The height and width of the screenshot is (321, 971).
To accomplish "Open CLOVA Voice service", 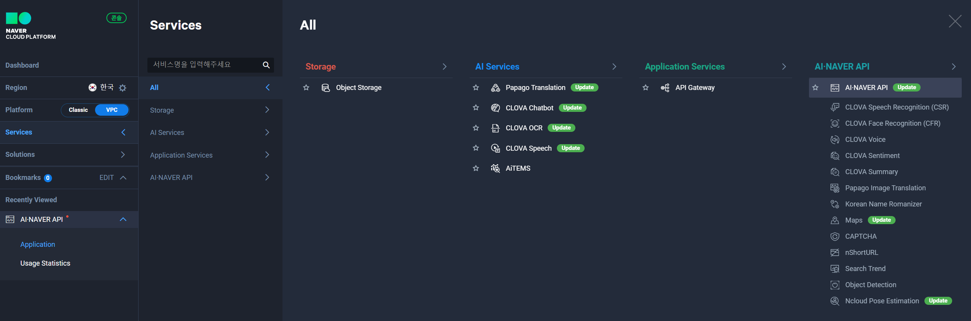I will tap(865, 140).
